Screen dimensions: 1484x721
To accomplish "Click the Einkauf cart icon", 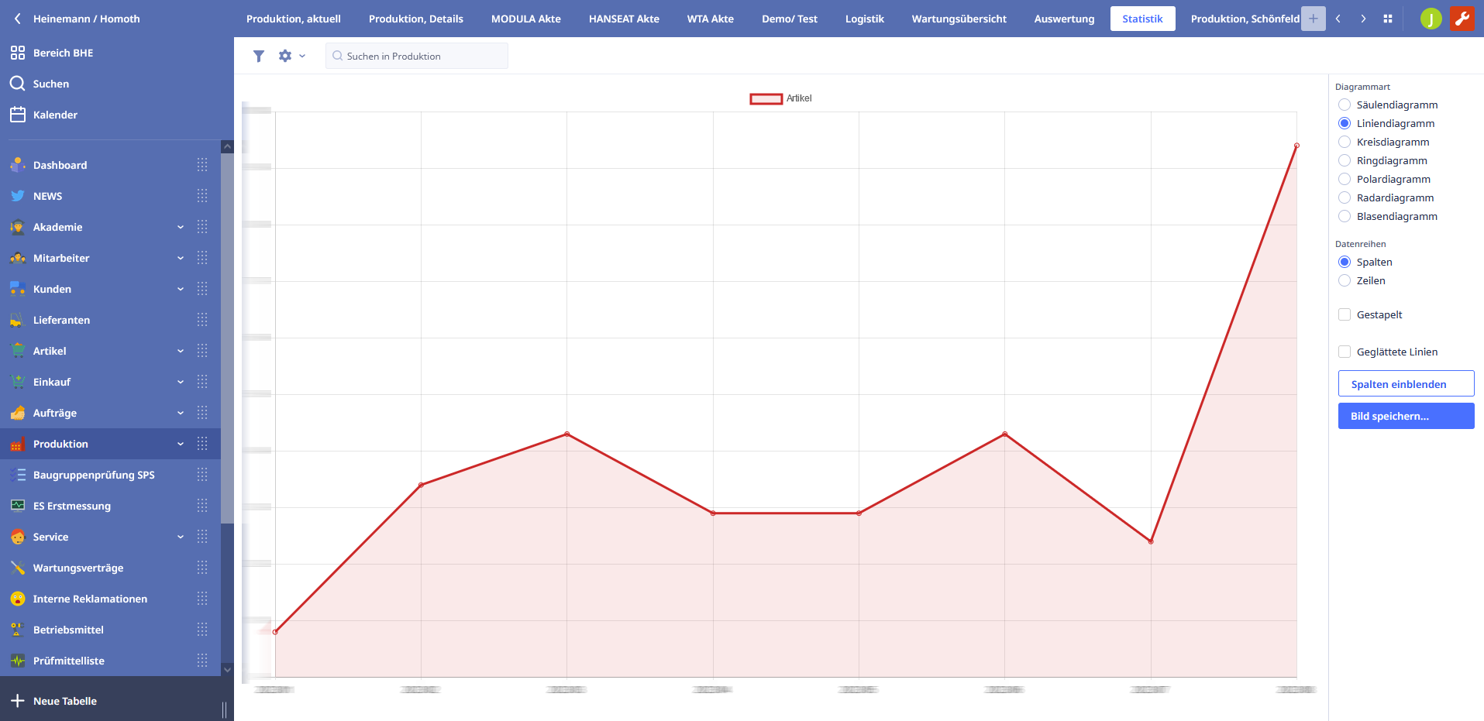I will pos(18,382).
